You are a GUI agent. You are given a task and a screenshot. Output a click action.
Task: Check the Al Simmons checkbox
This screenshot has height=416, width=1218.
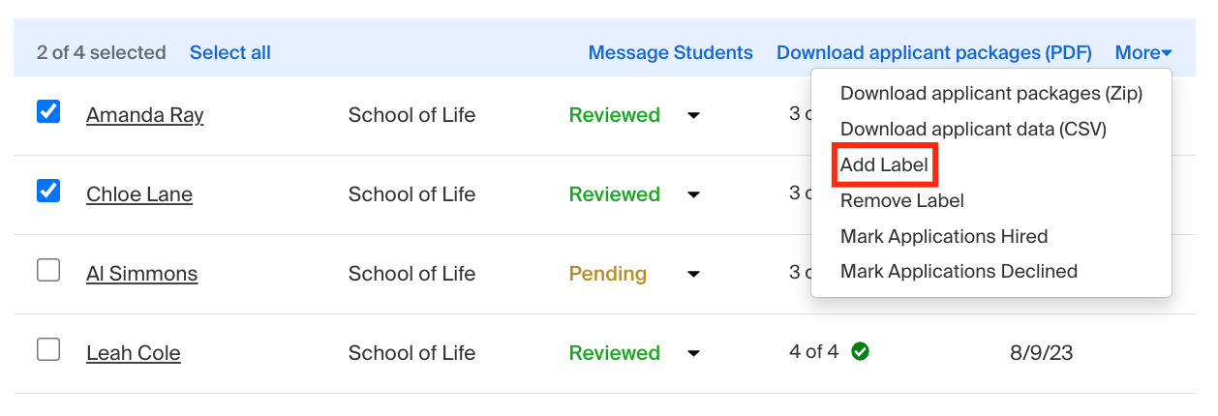click(x=48, y=271)
